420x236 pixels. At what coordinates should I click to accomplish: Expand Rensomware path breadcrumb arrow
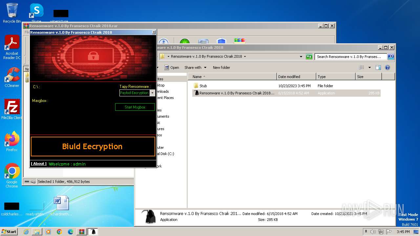point(245,56)
